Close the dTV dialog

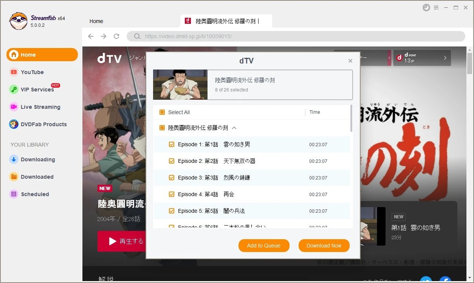[350, 61]
